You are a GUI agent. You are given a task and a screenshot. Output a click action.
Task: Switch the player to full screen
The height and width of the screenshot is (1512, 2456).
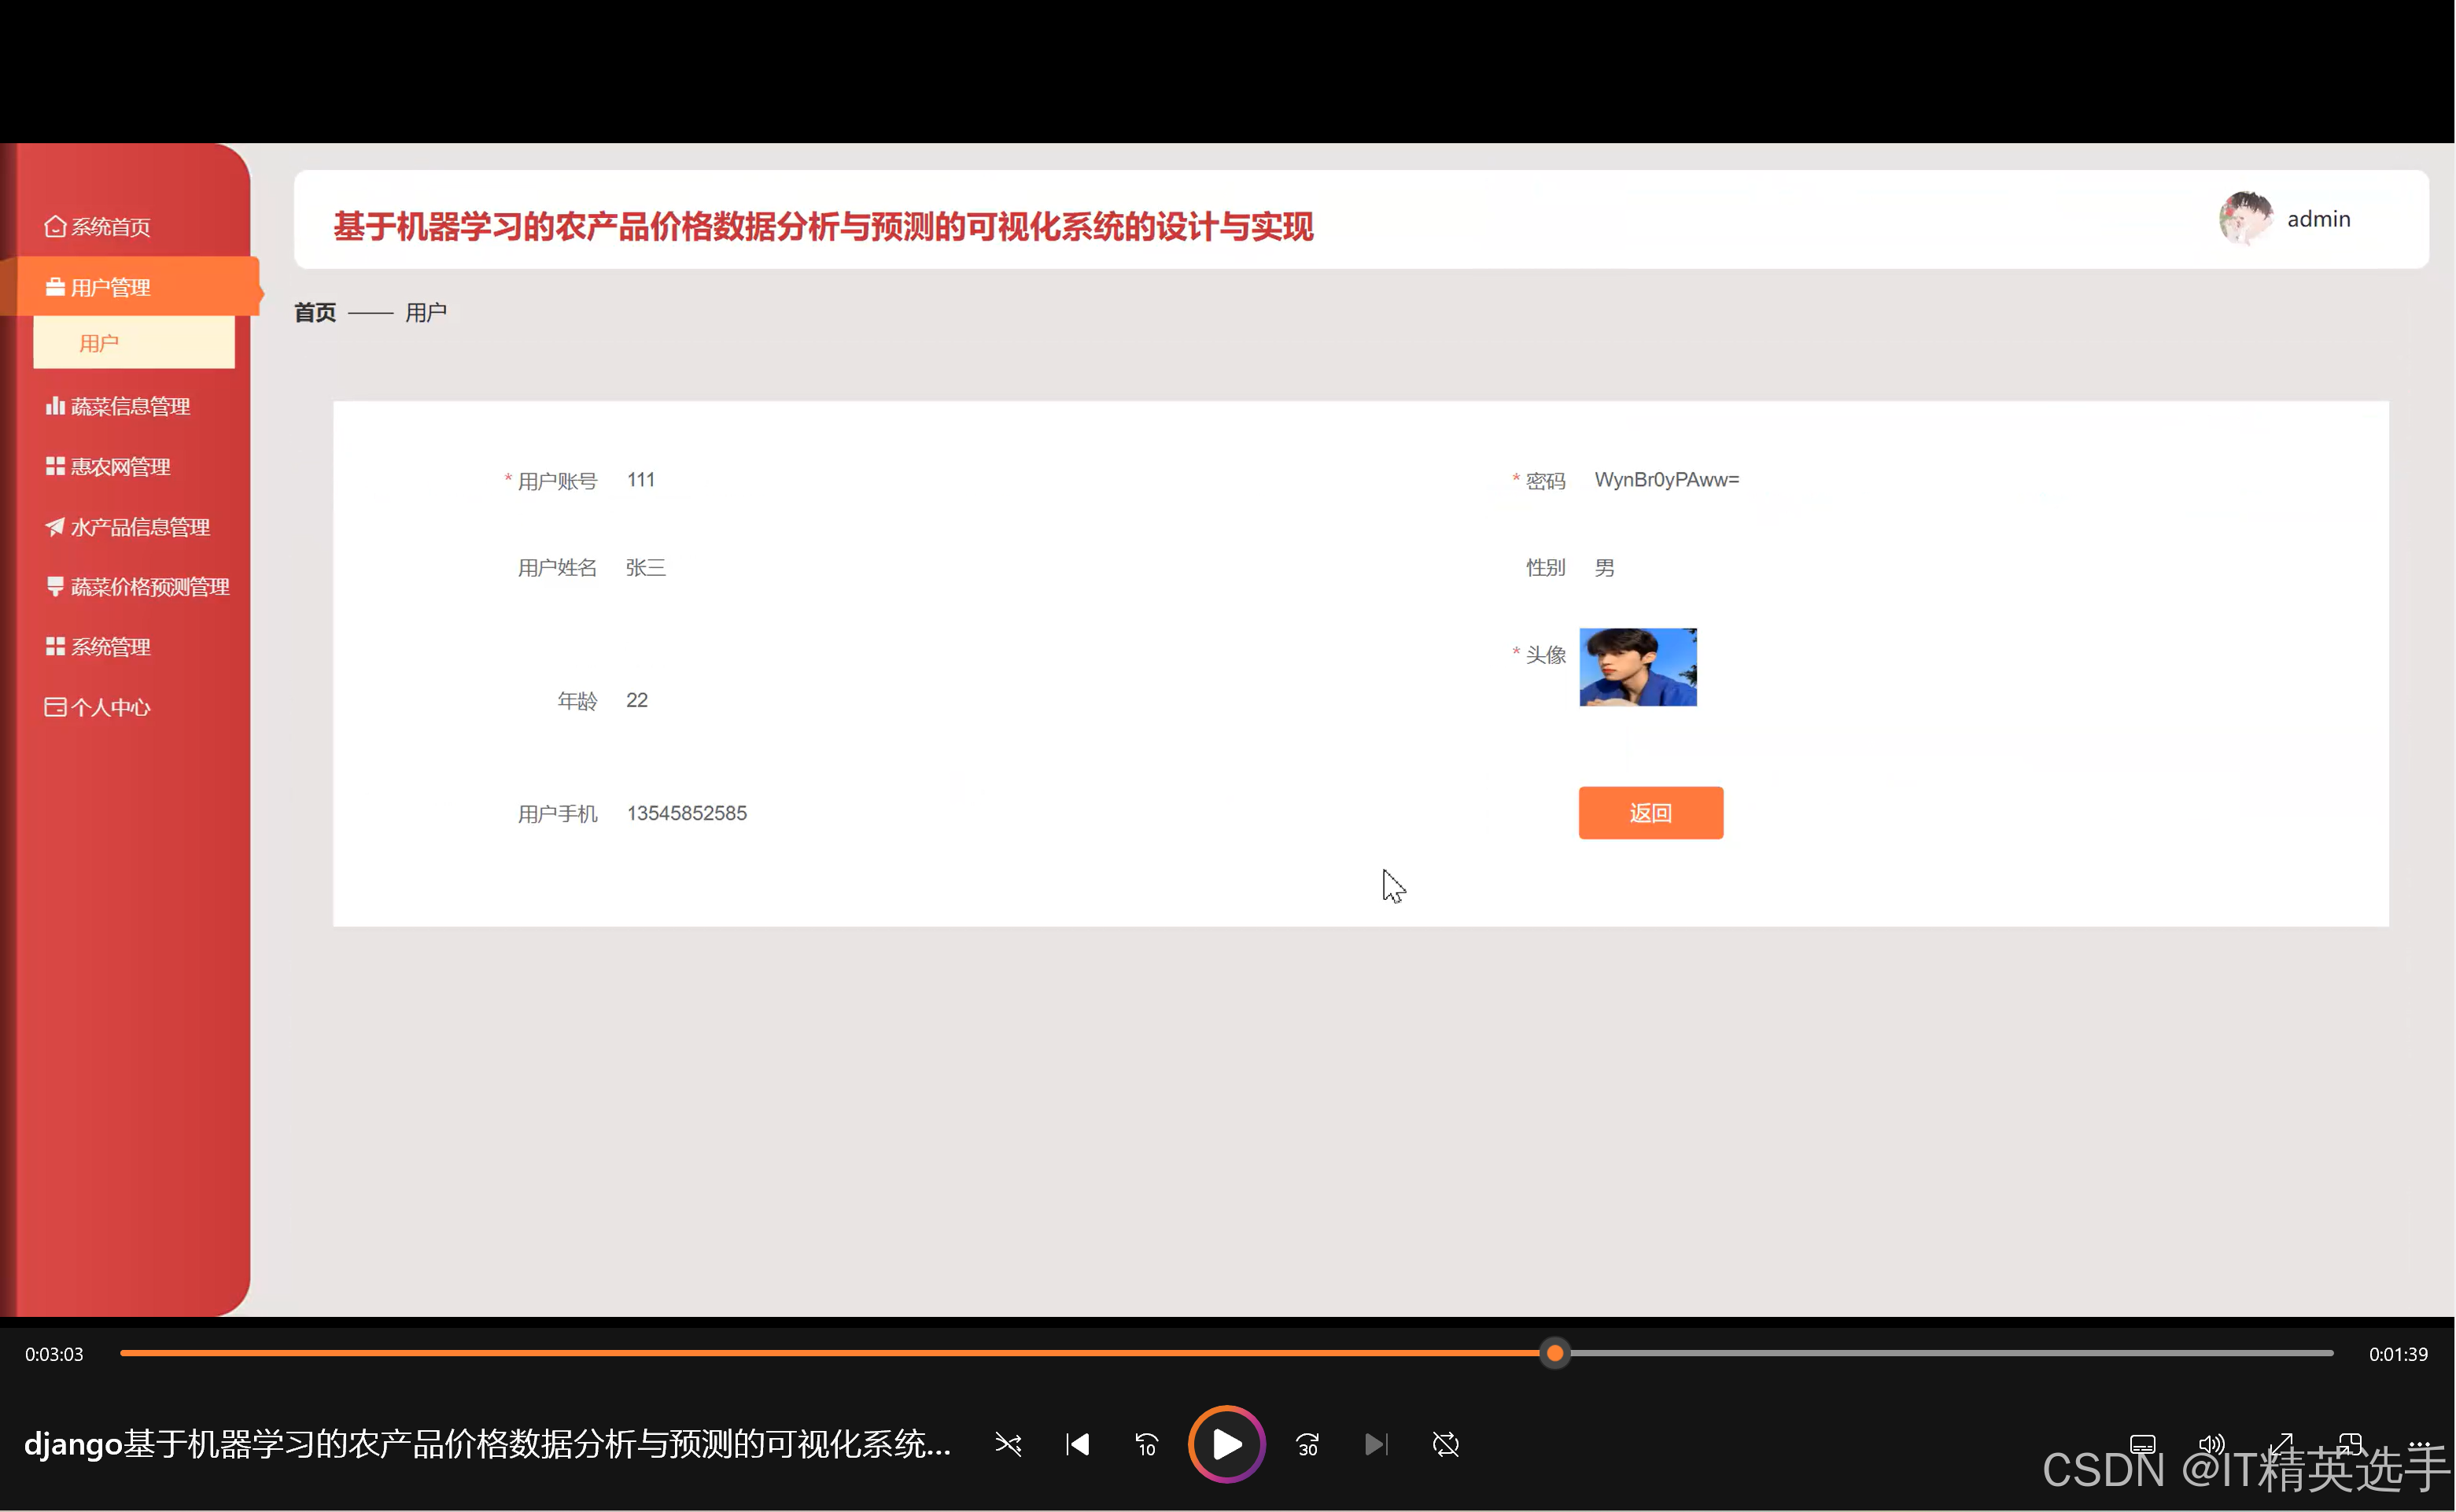coord(2280,1444)
